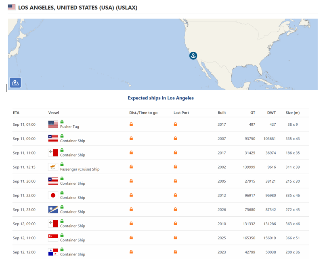Click the Last Port column header
This screenshot has height=266, width=331.
[x=181, y=113]
